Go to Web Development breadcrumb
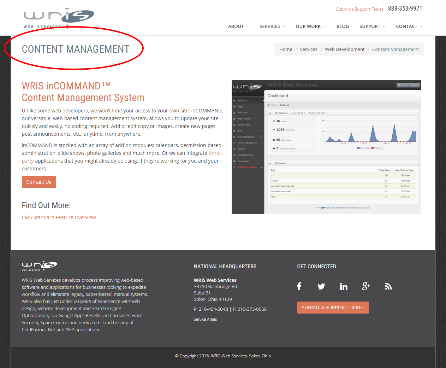Viewport: 446px width, 368px height. point(345,49)
